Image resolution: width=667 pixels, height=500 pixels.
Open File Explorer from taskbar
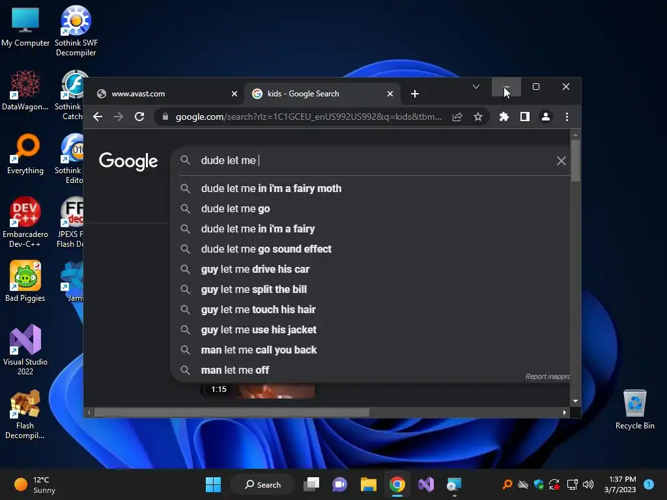click(369, 484)
